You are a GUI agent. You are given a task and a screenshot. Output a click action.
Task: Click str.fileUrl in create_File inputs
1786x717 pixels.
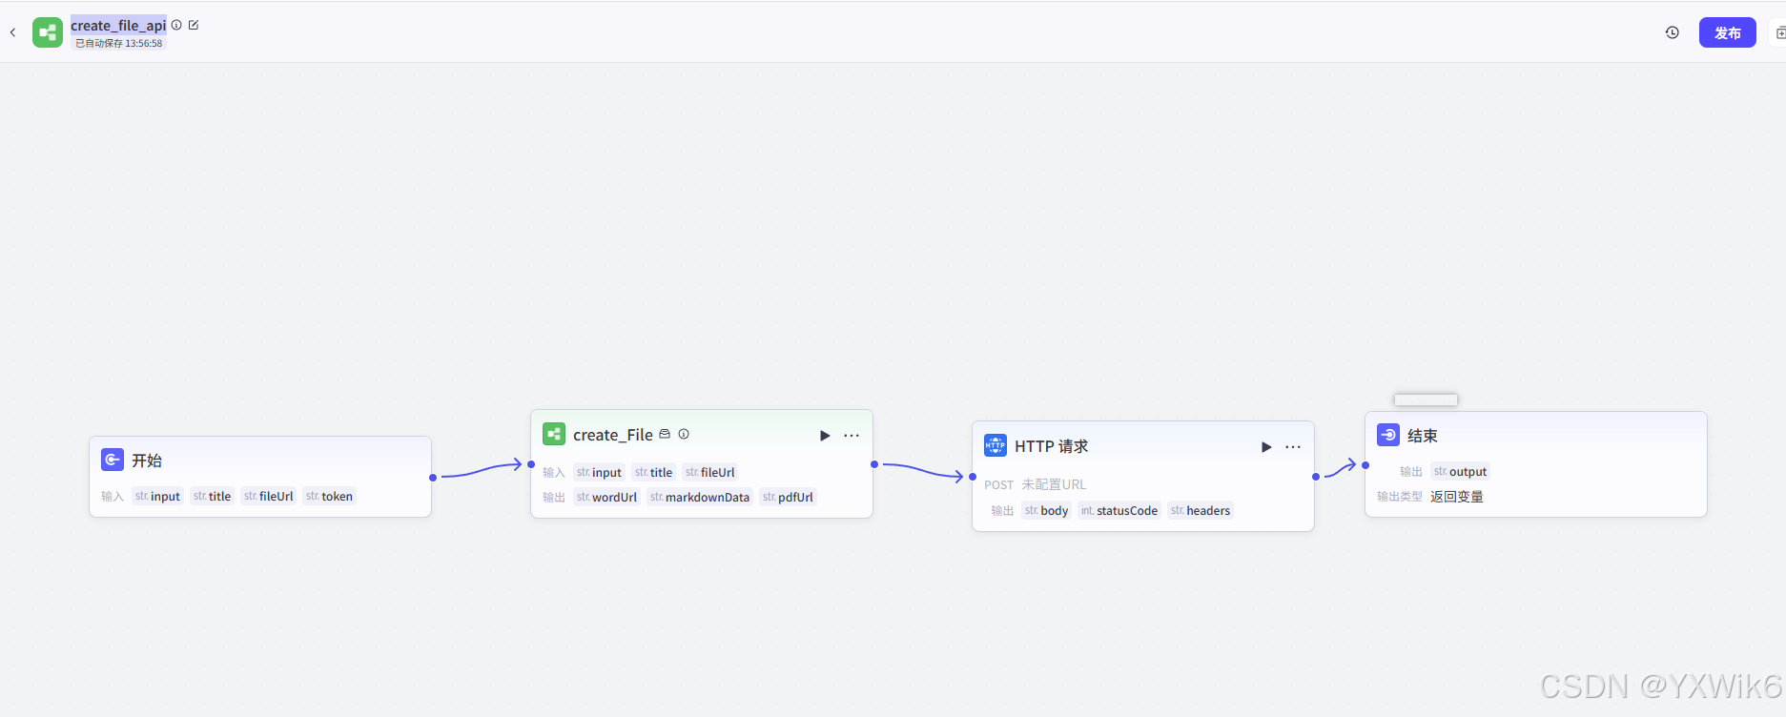point(709,472)
